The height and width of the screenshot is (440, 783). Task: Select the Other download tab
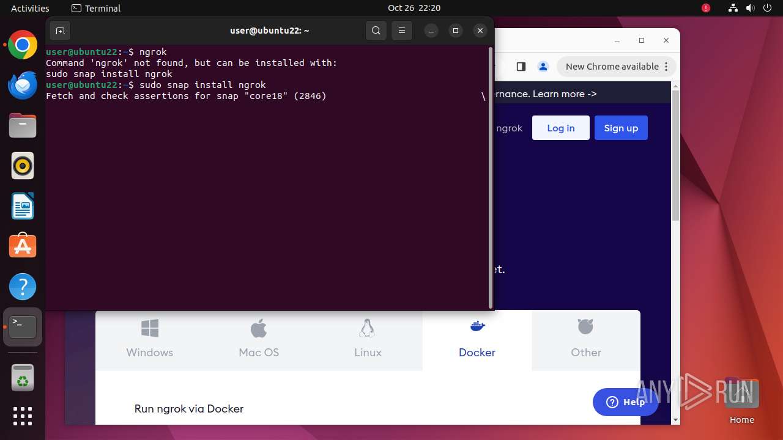(586, 339)
